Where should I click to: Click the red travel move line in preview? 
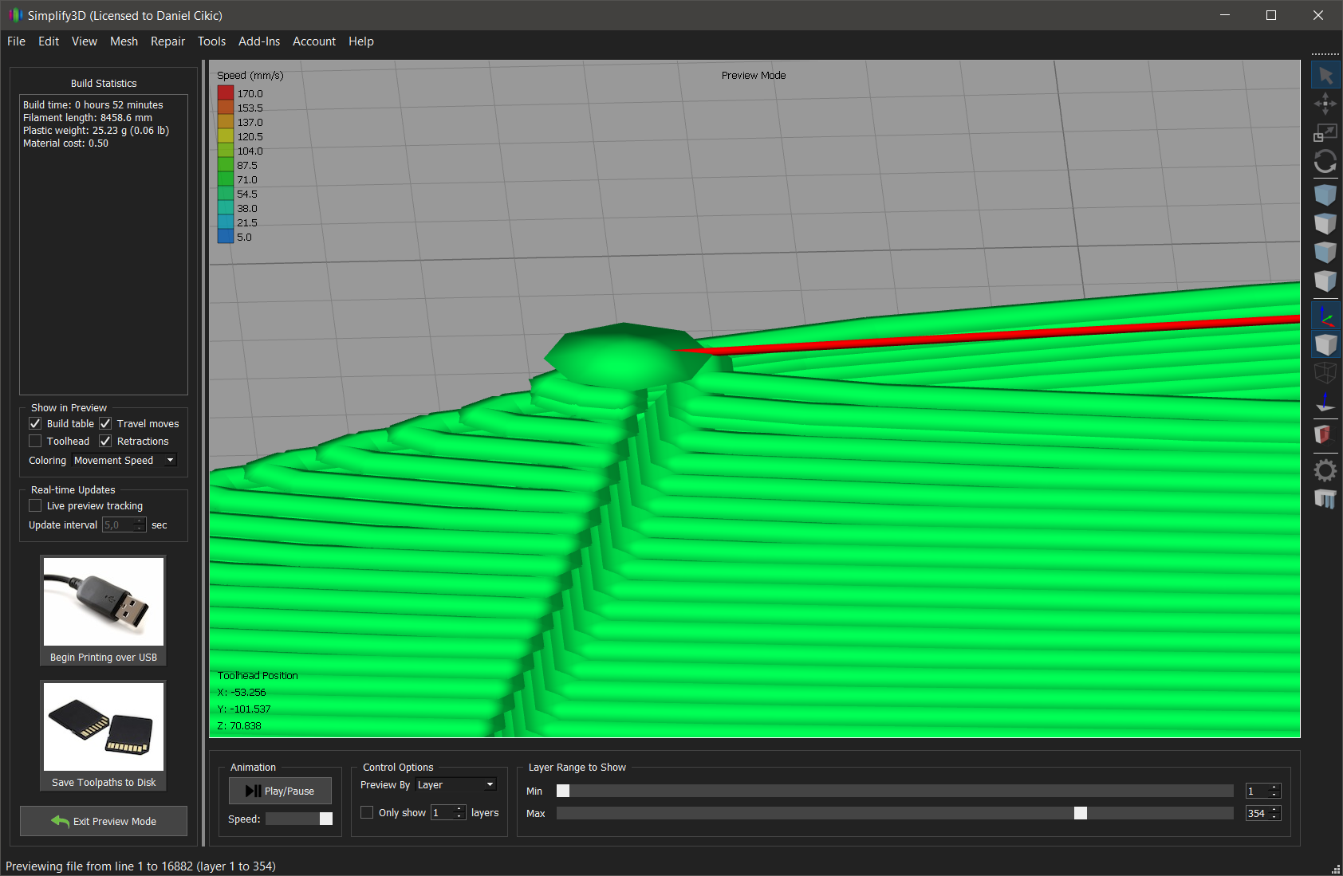(x=989, y=334)
